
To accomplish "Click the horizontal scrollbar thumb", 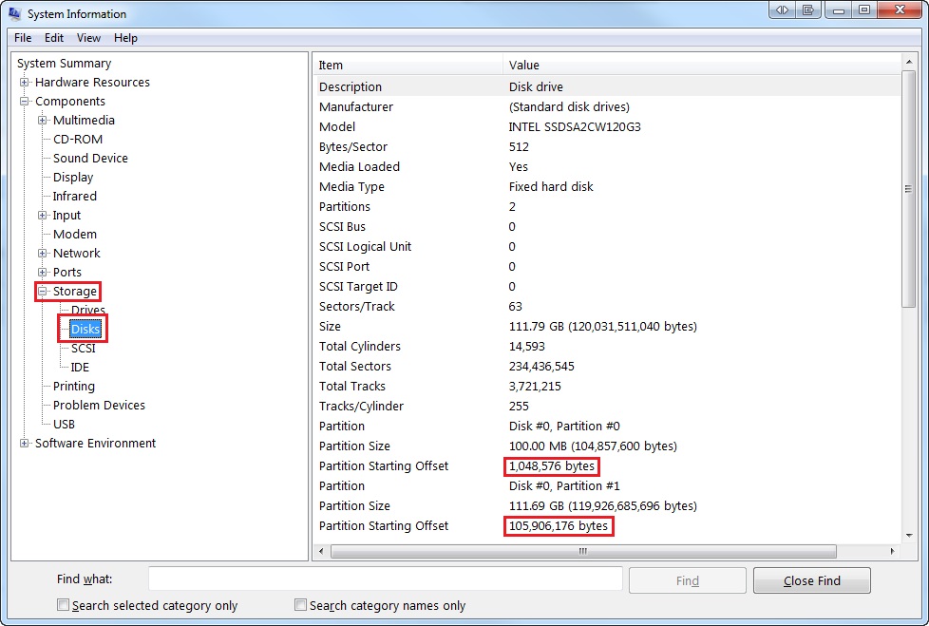I will click(x=583, y=551).
